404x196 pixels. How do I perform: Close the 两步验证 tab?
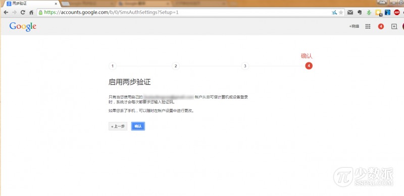coord(56,4)
